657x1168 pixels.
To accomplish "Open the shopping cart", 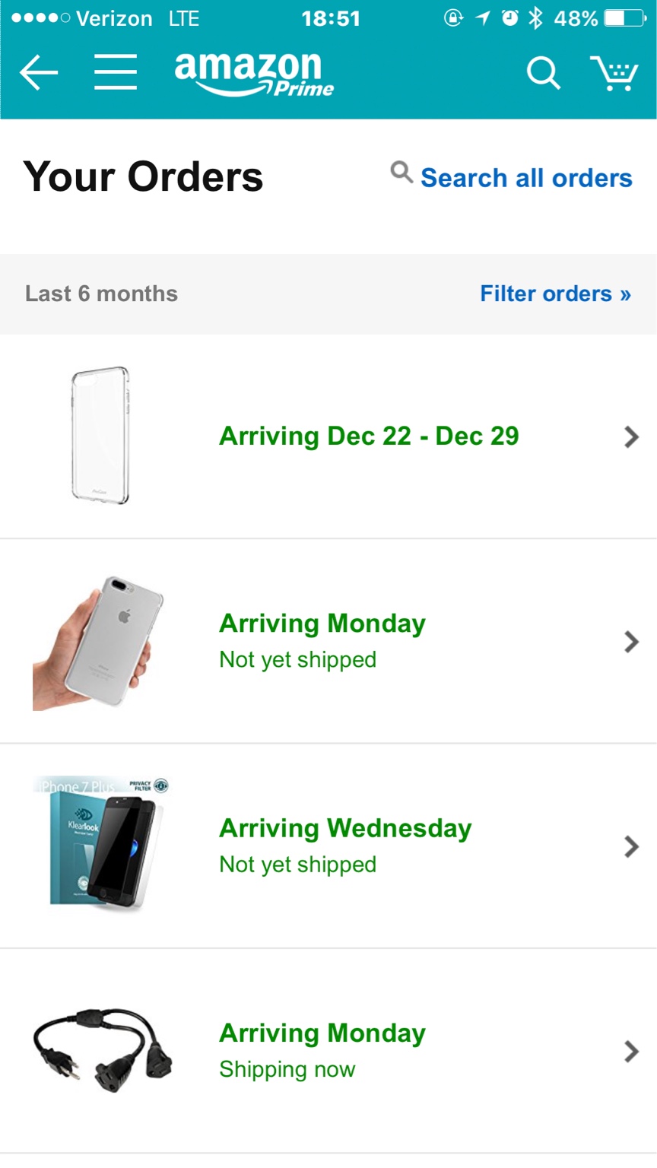I will coord(614,74).
